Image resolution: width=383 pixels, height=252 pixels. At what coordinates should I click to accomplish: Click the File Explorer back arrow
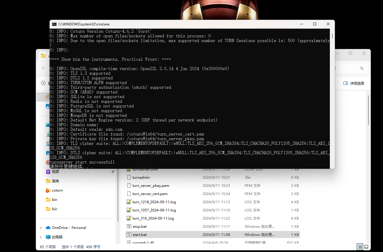click(x=44, y=68)
